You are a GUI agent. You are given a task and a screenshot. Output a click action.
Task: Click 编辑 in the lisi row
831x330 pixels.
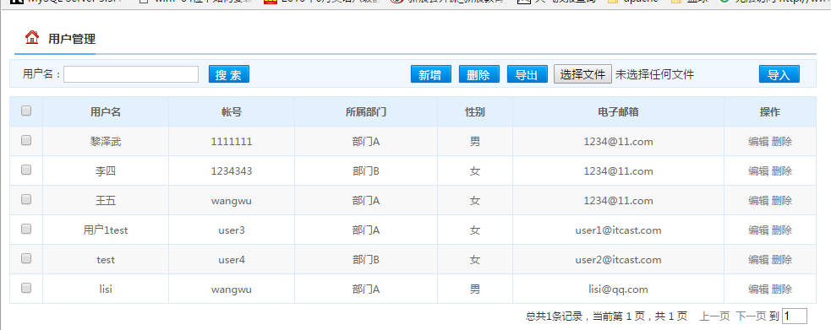click(758, 289)
